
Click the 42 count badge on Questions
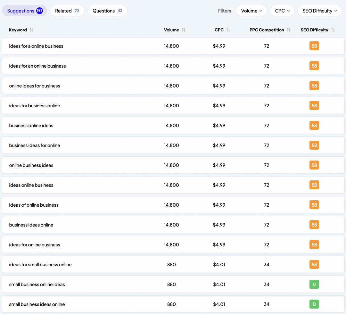(x=120, y=11)
